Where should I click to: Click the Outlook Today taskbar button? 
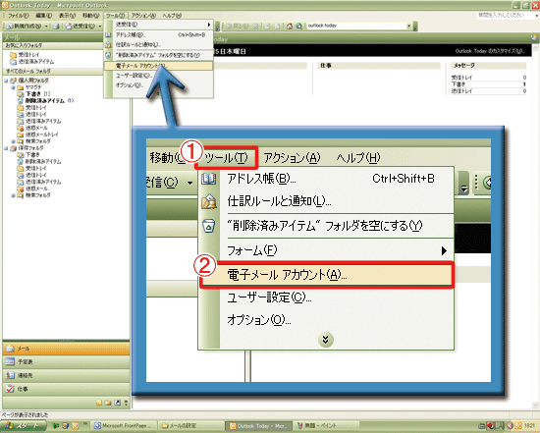[259, 426]
